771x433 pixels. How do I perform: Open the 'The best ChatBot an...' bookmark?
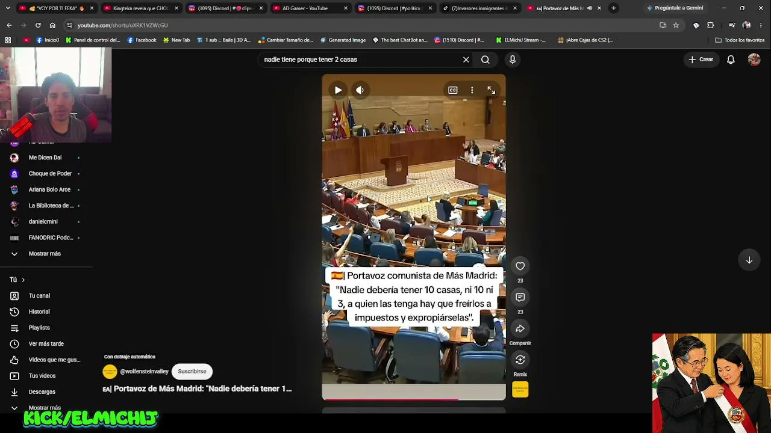tap(400, 40)
